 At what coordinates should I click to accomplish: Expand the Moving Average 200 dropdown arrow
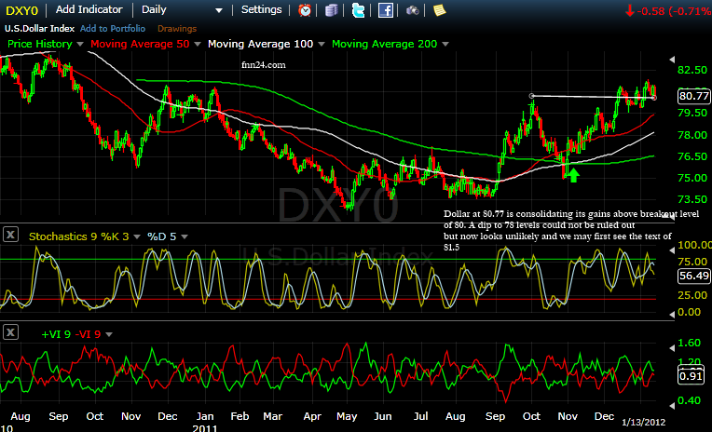click(445, 44)
